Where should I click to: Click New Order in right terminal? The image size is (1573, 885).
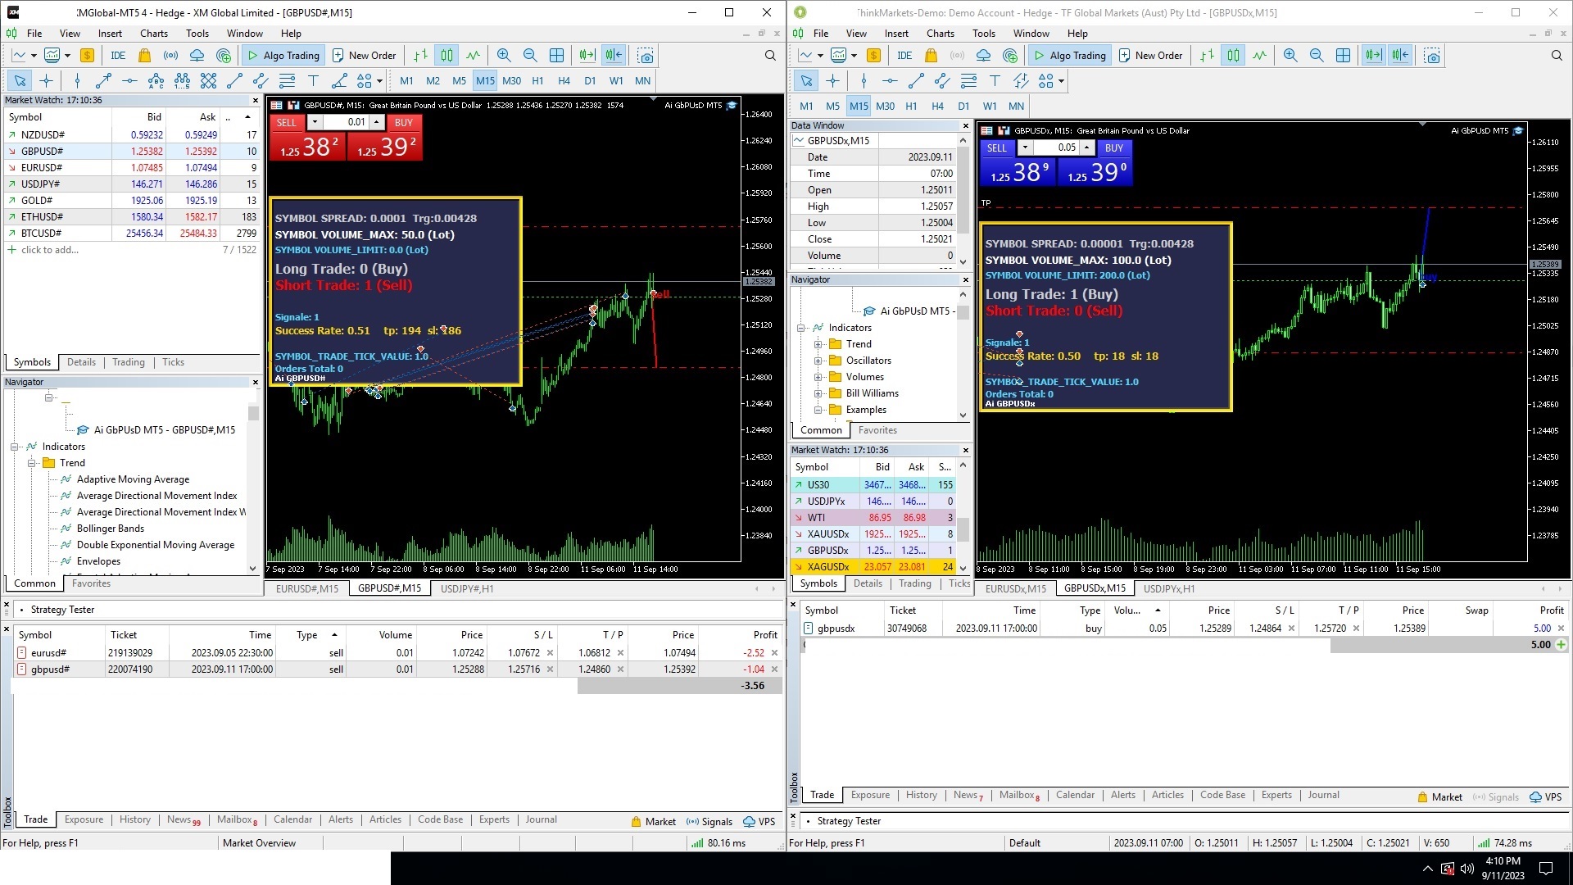1150,56
